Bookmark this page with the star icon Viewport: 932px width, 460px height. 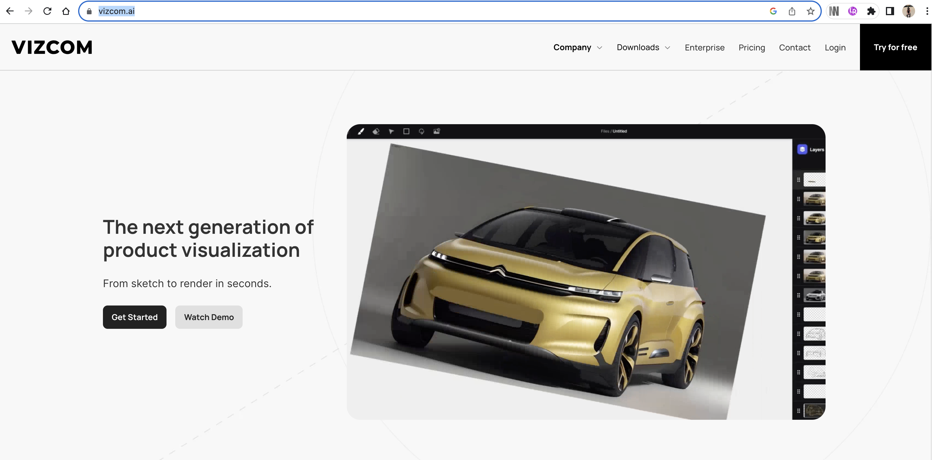click(810, 11)
